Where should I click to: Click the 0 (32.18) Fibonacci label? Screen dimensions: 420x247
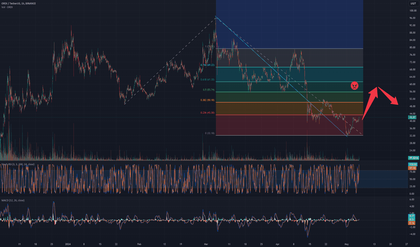tap(210, 133)
